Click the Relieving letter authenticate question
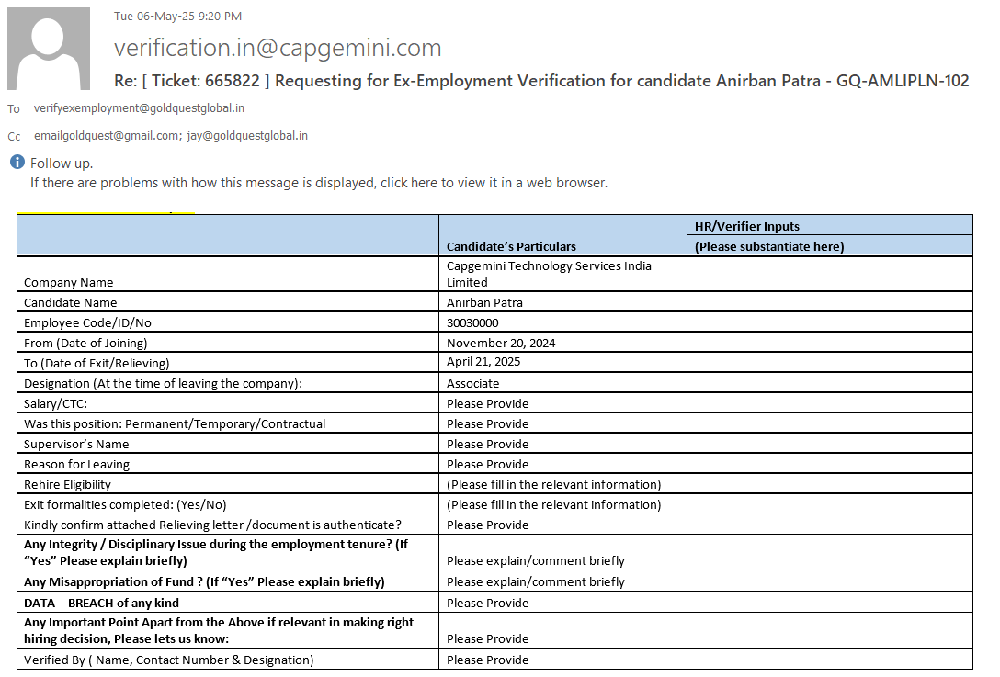 click(x=212, y=525)
